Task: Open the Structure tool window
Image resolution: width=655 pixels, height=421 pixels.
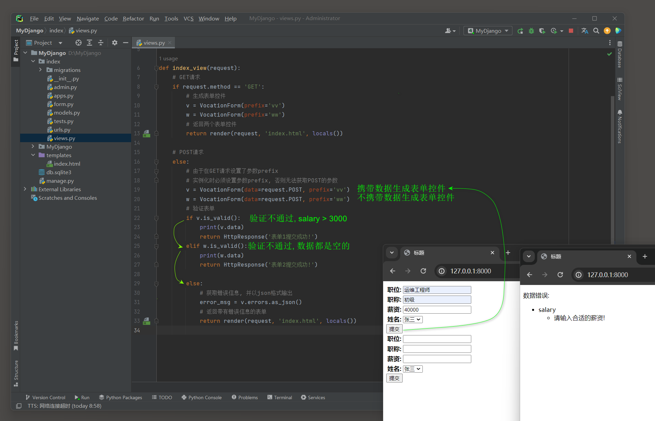Action: click(x=16, y=373)
